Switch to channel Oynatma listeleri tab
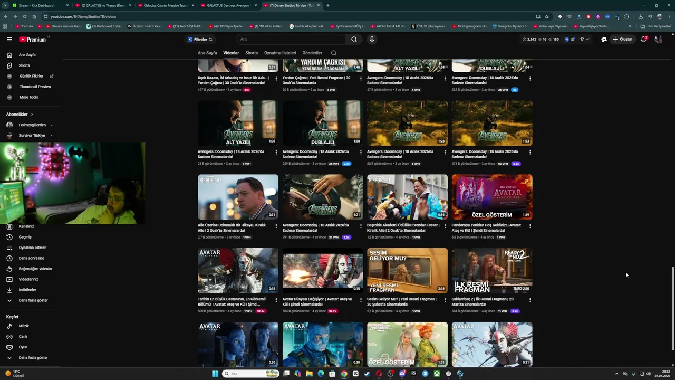The height and width of the screenshot is (380, 675). pyautogui.click(x=280, y=53)
